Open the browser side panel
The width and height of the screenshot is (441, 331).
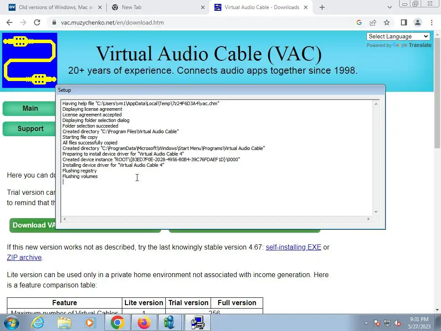[x=404, y=22]
